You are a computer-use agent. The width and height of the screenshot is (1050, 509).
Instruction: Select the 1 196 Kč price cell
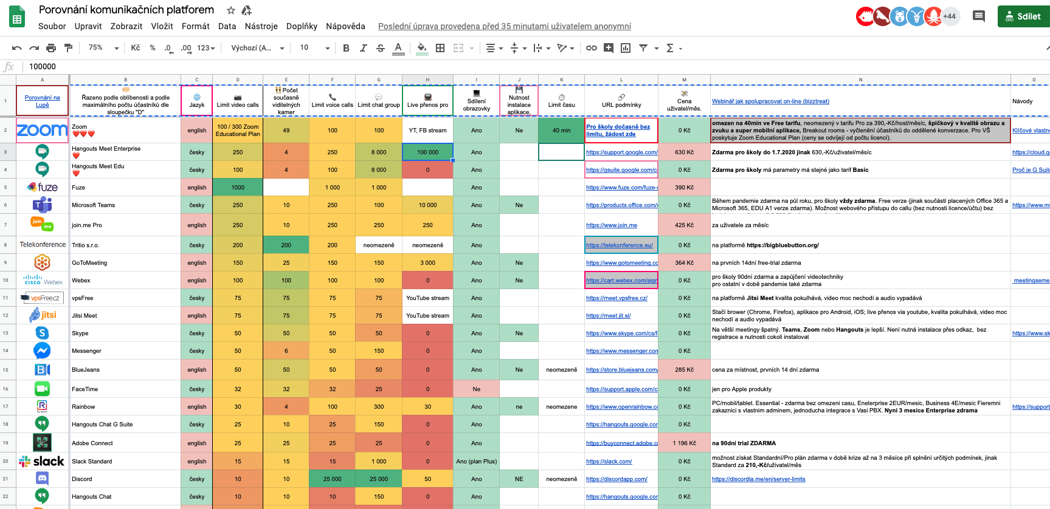(x=684, y=443)
